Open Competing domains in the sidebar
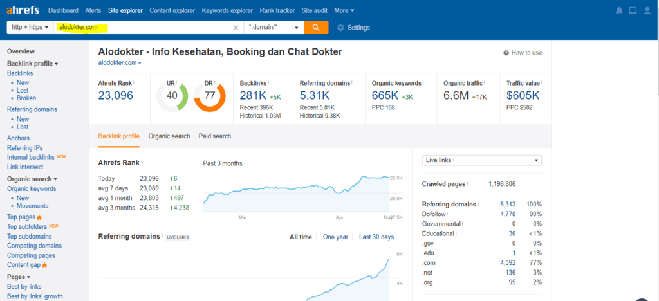Image resolution: width=659 pixels, height=301 pixels. (x=35, y=246)
